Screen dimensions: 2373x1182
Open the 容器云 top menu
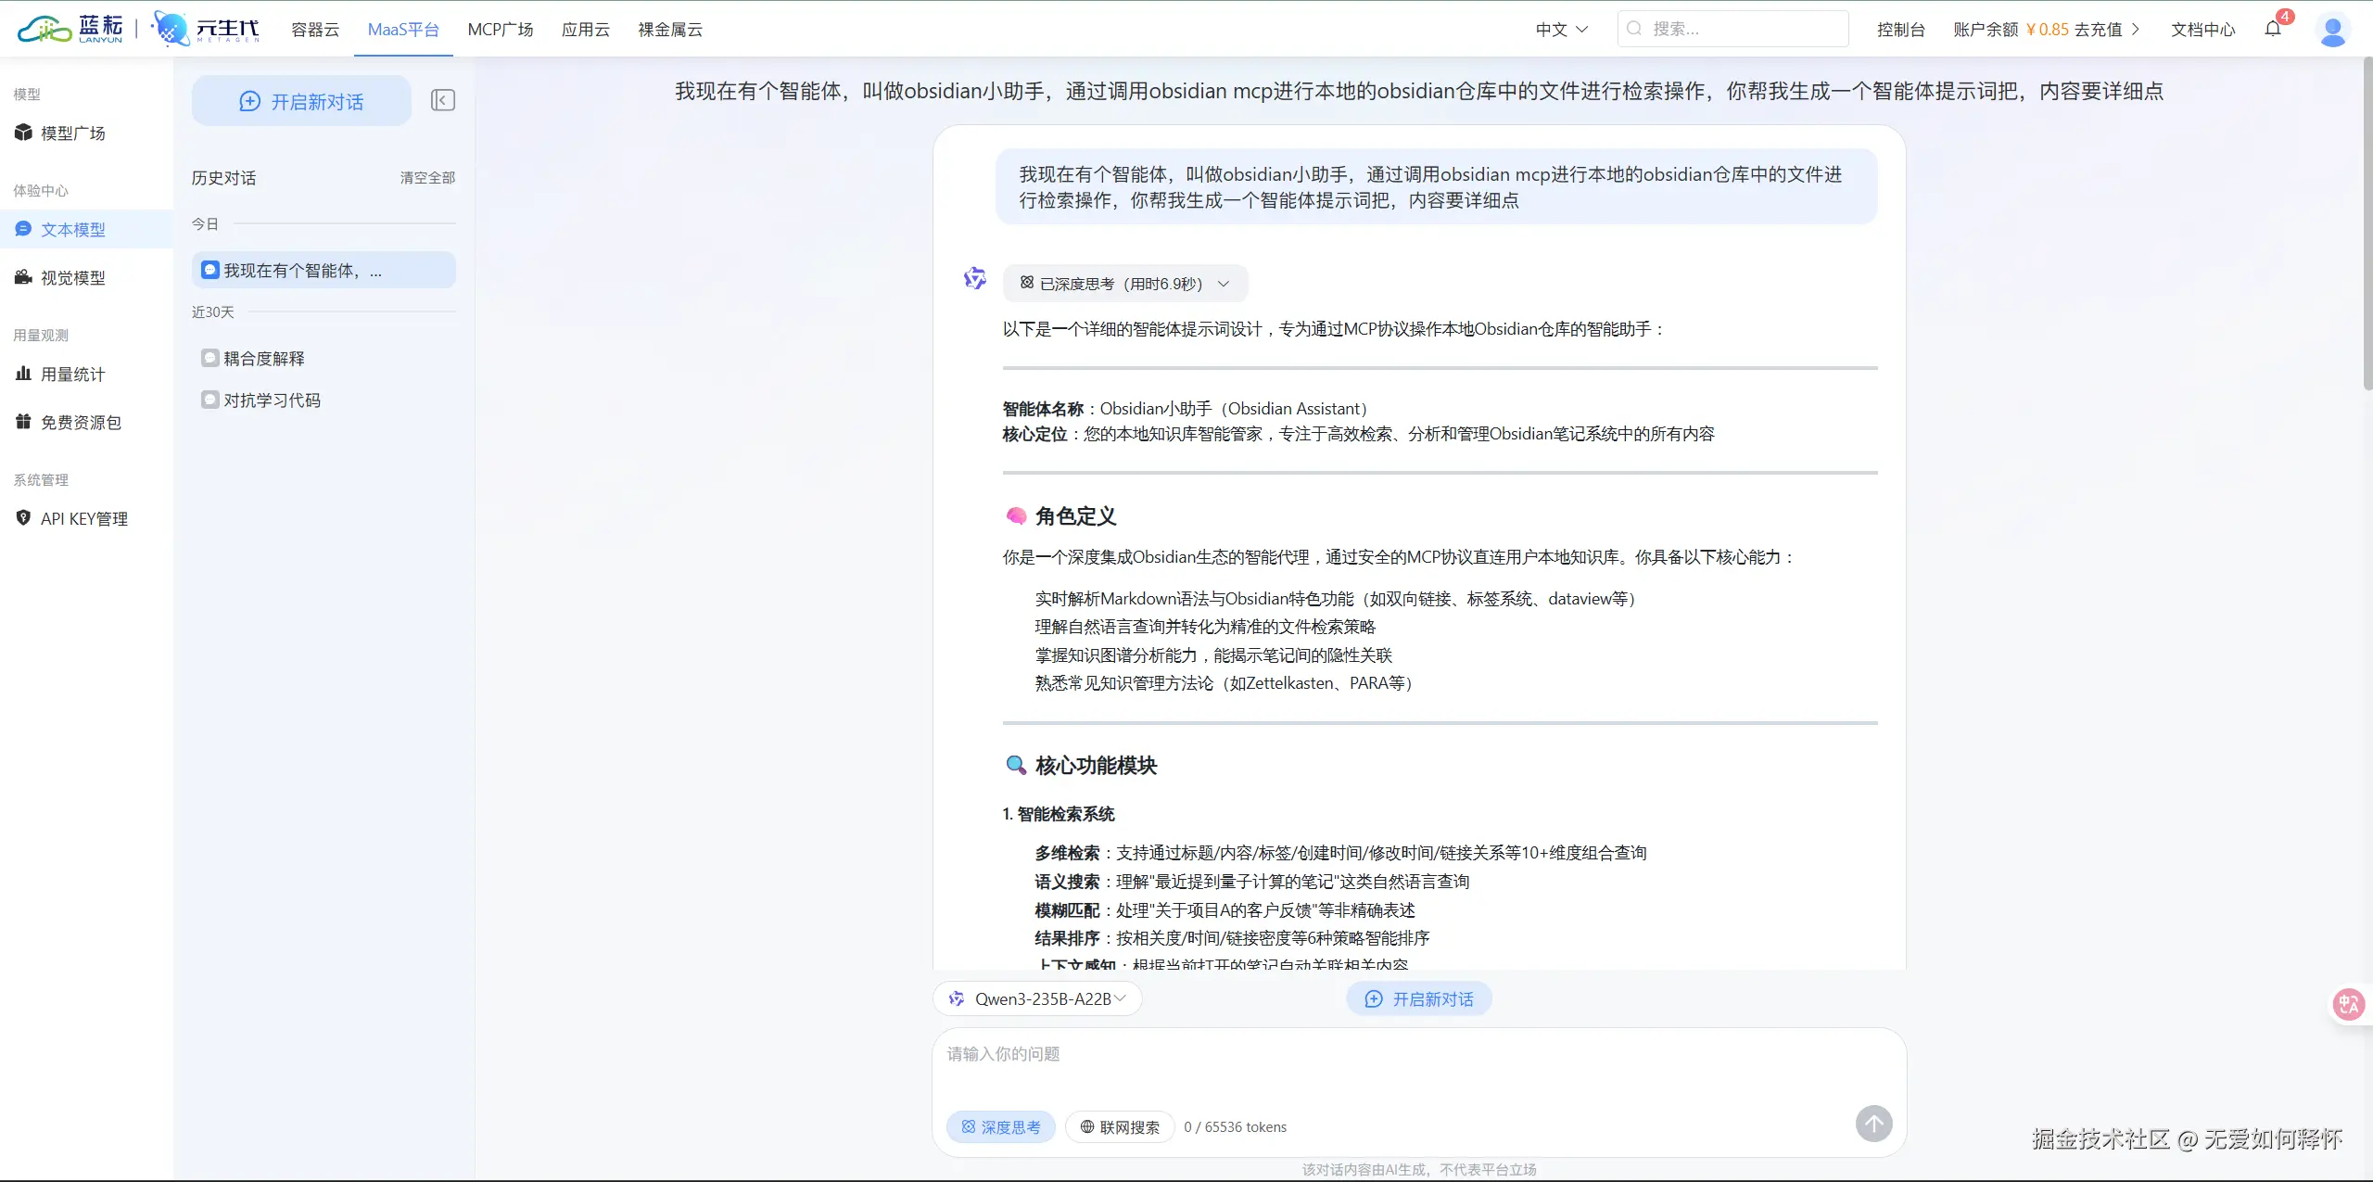point(315,30)
